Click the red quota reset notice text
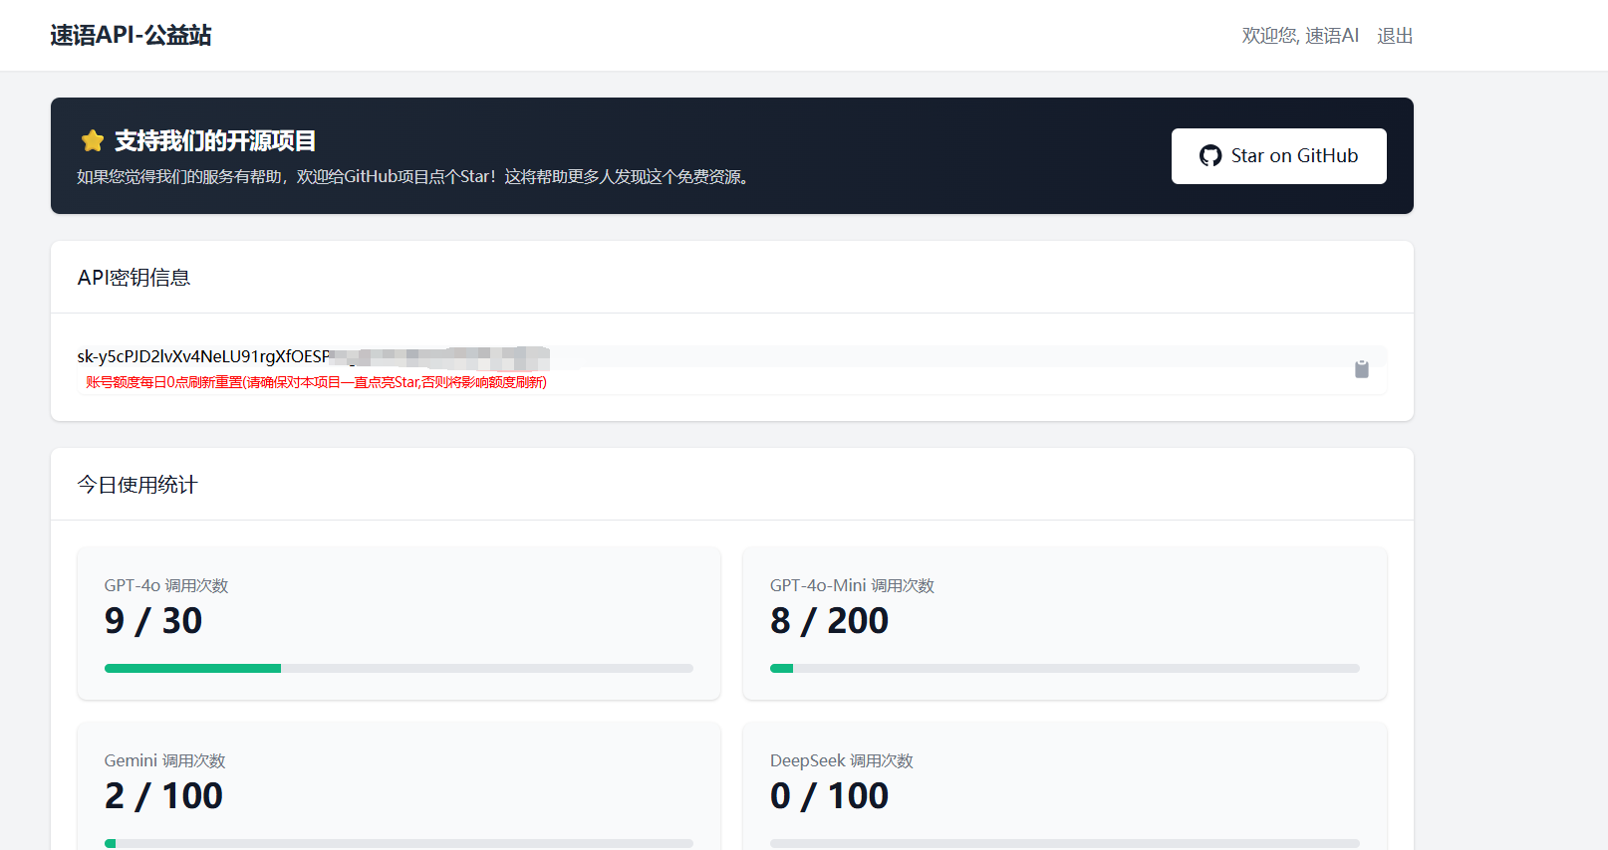The width and height of the screenshot is (1608, 850). [316, 382]
